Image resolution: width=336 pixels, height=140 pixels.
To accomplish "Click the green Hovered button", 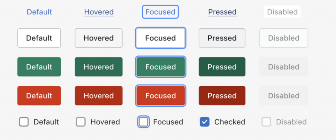I will 98,67.
